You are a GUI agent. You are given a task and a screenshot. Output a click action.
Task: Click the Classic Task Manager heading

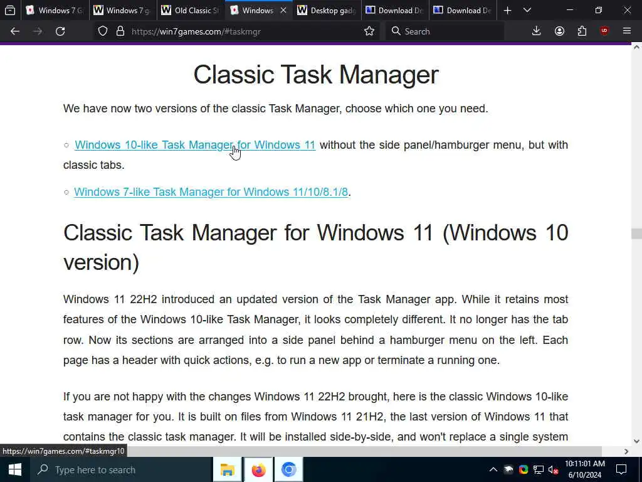(x=316, y=75)
